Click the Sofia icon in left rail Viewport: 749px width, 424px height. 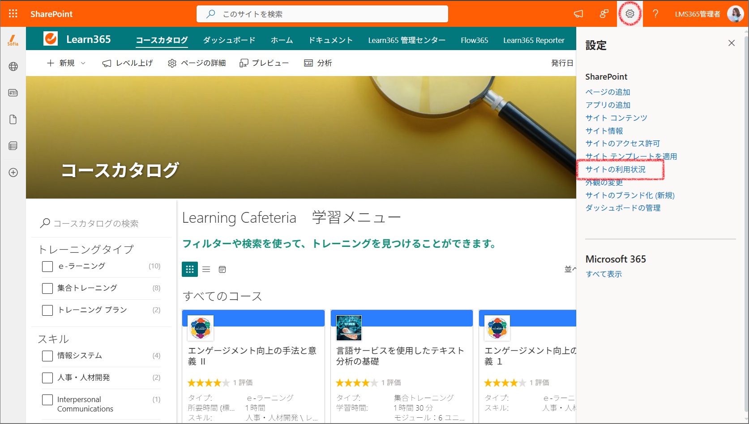pos(13,40)
